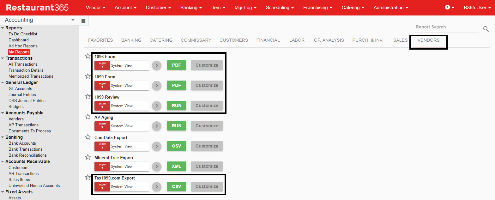Viewport: 495px width, 200px height.
Task: Export ComData Export as CSV
Action: click(177, 146)
